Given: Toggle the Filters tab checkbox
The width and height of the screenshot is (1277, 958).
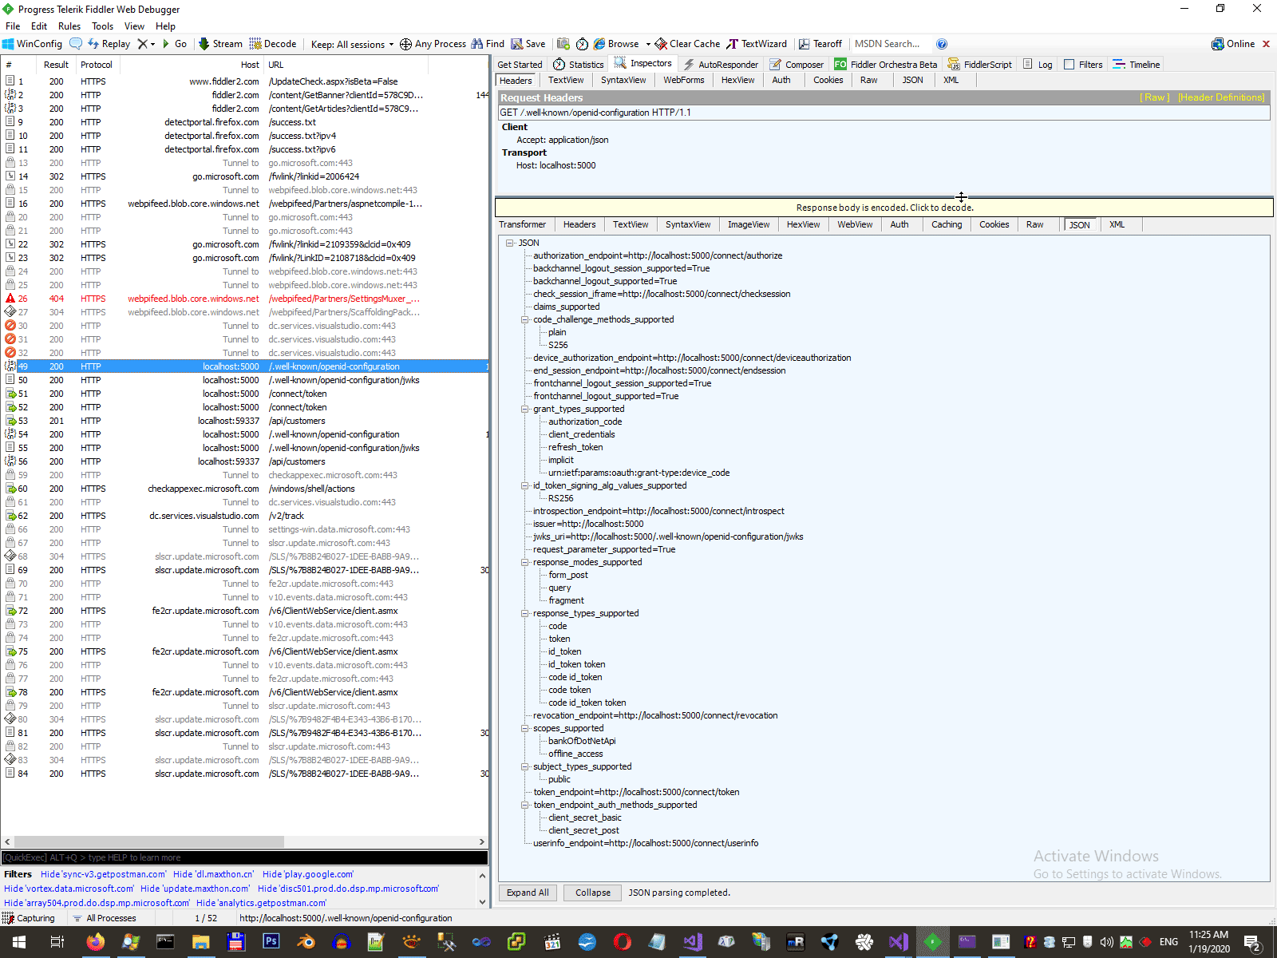Looking at the screenshot, I should point(1069,65).
